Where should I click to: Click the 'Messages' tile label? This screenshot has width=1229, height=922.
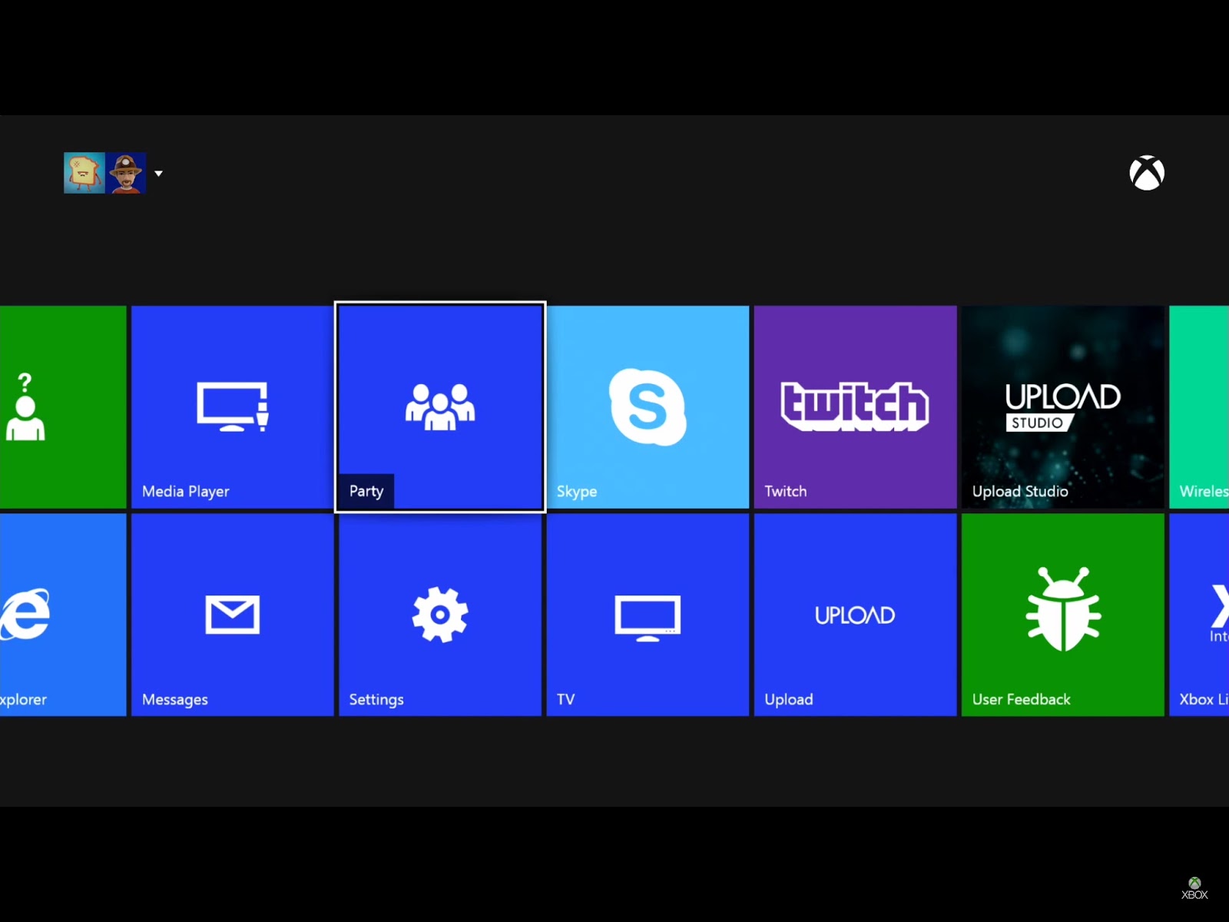175,700
